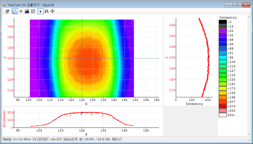Click the ~150 lime intensity swatch
The image size is (253, 144).
[223, 80]
